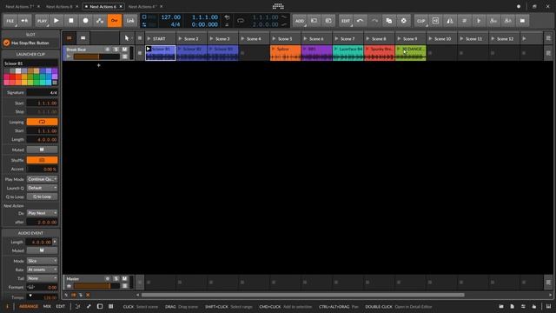This screenshot has width=556, height=313.
Task: Click the tempo value 127.00
Action: click(170, 17)
